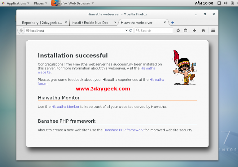The height and width of the screenshot is (167, 238).
Task: Open the Firefox hamburger menu
Action: [213, 30]
